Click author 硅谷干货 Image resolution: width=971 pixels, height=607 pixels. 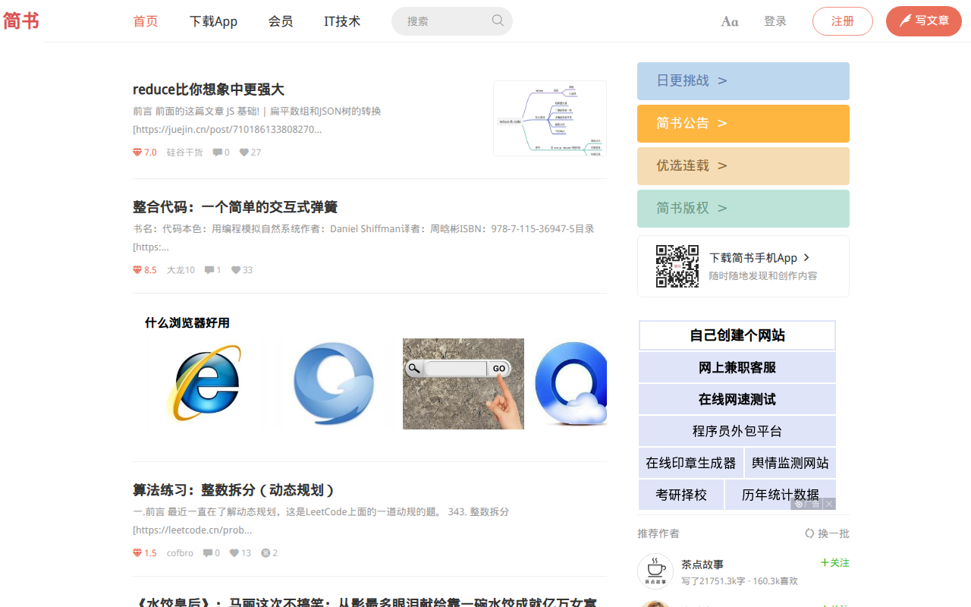(185, 153)
